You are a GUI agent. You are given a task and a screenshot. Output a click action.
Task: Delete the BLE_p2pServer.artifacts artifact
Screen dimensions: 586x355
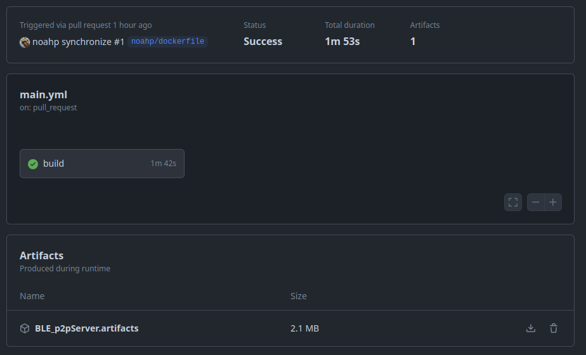click(554, 328)
